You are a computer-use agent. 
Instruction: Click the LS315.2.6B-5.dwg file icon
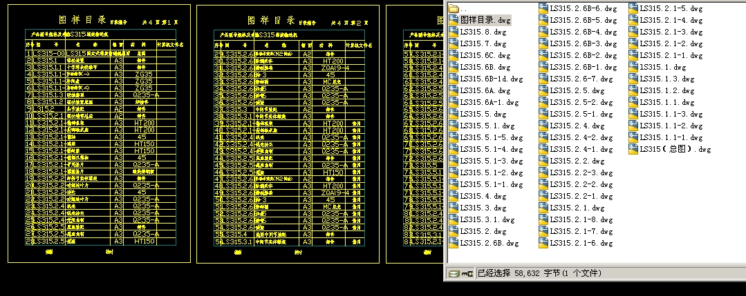(x=543, y=20)
